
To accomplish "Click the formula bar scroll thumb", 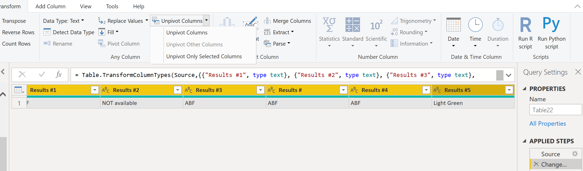I will tap(500, 75).
